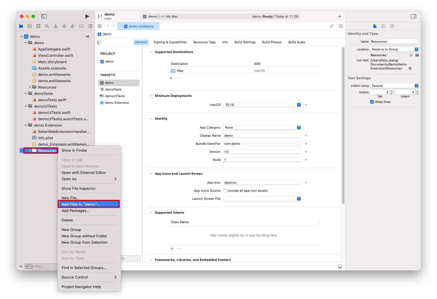437x299 pixels.
Task: Open the macOS deployment version dropdown
Action: click(299, 105)
